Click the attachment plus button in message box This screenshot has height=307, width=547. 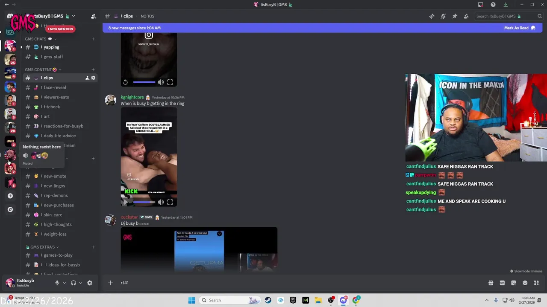click(110, 283)
